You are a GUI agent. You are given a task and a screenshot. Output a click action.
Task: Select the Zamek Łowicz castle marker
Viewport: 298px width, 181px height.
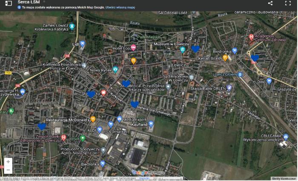[72, 27]
